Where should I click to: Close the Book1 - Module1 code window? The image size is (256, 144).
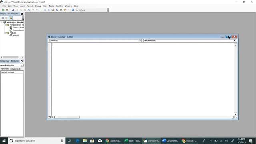pyautogui.click(x=234, y=37)
